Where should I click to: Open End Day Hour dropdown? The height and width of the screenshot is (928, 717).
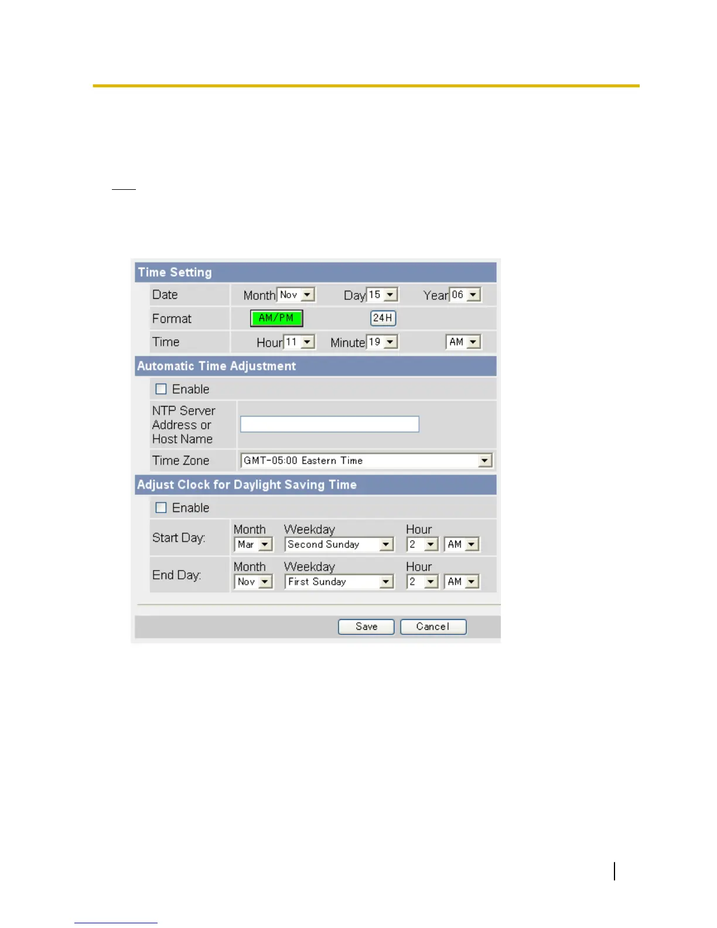coord(422,582)
